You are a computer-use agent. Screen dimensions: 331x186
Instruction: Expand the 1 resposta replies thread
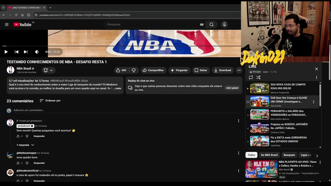(x=25, y=145)
